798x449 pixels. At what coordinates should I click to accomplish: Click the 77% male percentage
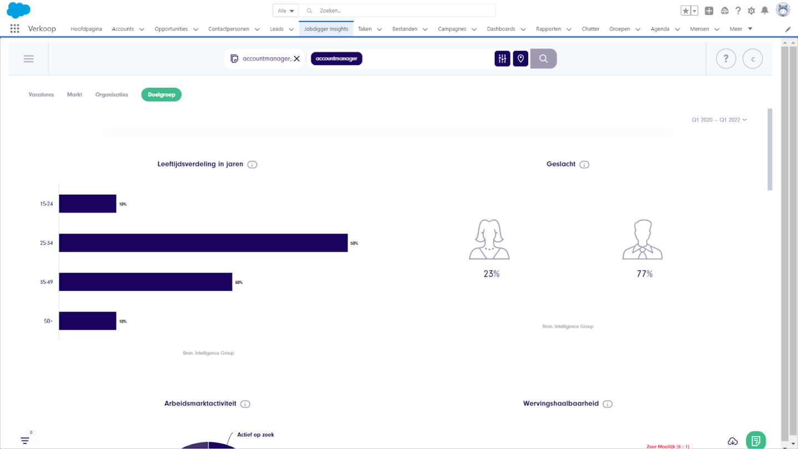pyautogui.click(x=644, y=274)
